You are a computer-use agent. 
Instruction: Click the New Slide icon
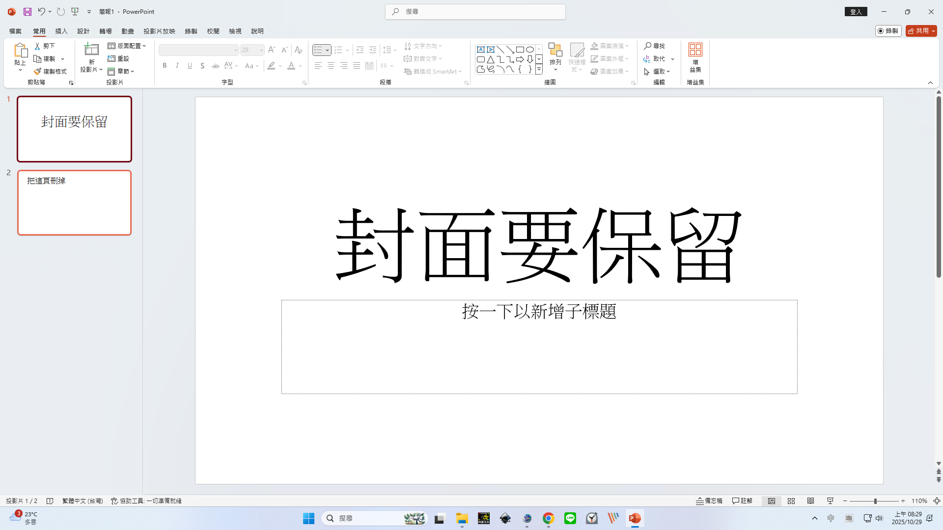91,49
